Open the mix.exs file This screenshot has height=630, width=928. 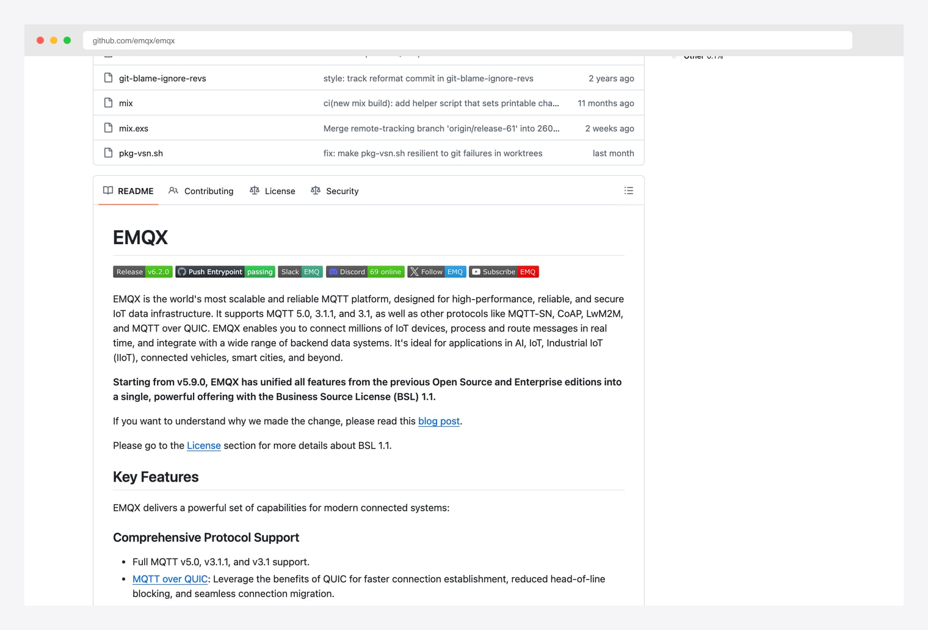click(134, 128)
